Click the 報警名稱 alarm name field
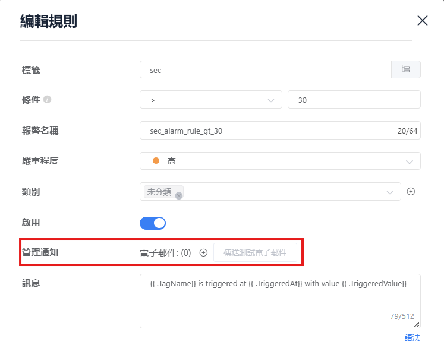 point(267,131)
